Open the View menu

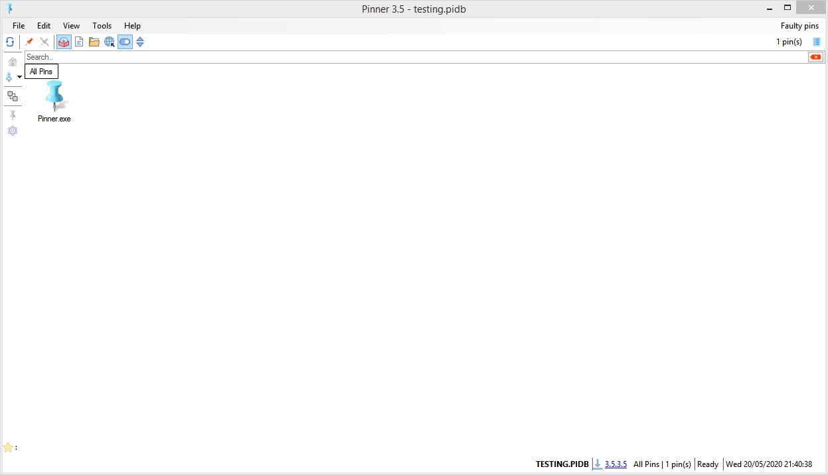[72, 26]
